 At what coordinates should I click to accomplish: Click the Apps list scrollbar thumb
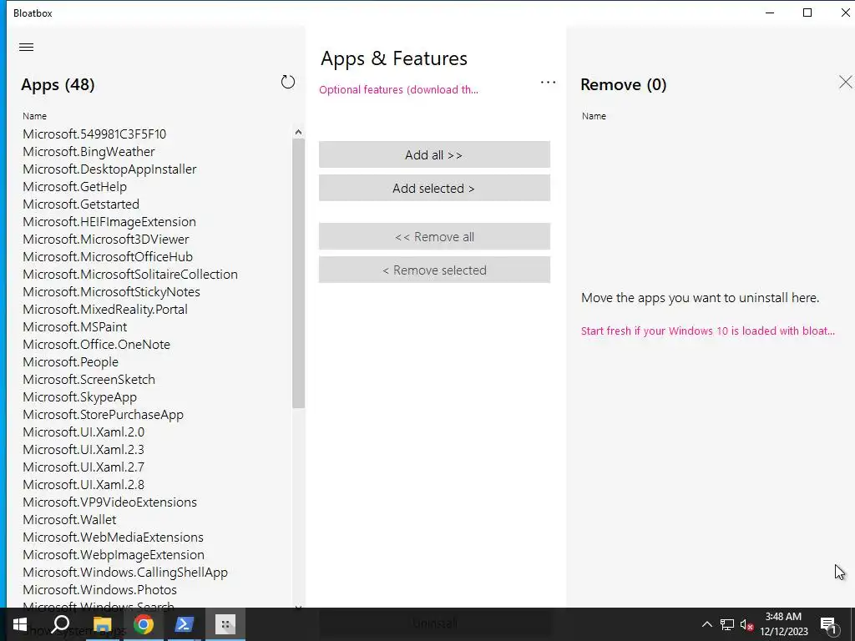coord(298,273)
